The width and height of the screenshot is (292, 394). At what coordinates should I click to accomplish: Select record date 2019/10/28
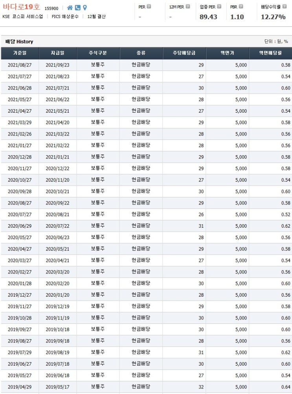[20, 318]
